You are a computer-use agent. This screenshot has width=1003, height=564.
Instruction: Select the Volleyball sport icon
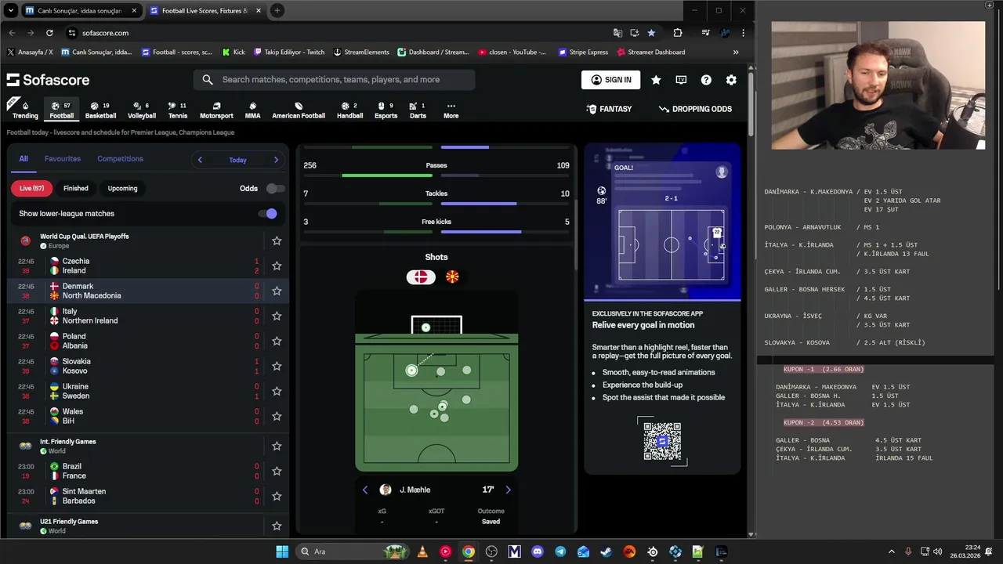[142, 110]
